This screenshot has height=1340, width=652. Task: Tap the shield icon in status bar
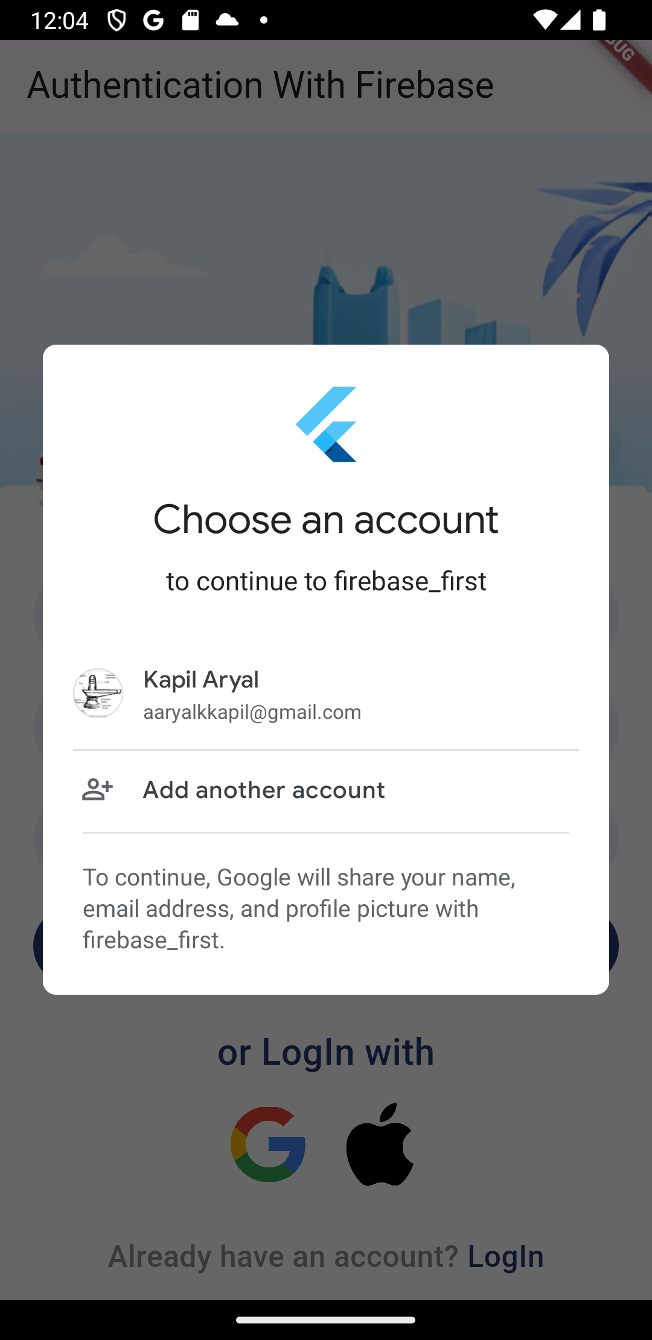pos(117,20)
